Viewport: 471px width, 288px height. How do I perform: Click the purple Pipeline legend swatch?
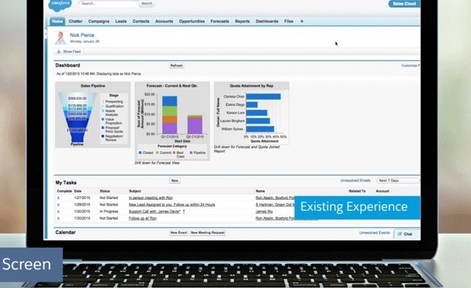click(x=191, y=153)
